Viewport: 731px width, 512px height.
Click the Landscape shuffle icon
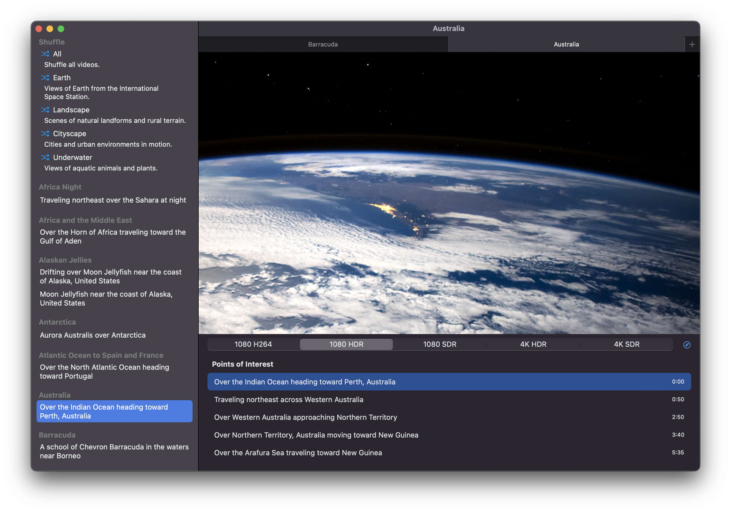tap(45, 110)
